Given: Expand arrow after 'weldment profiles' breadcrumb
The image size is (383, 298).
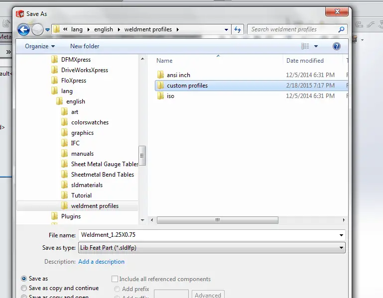Looking at the screenshot, I should tap(178, 29).
